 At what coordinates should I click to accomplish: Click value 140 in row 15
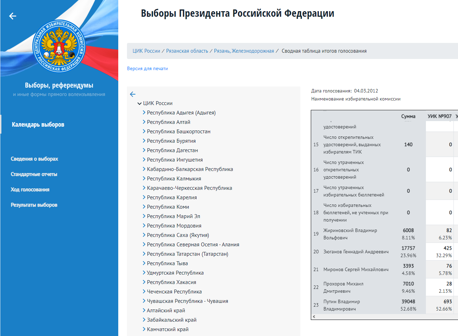(x=408, y=145)
